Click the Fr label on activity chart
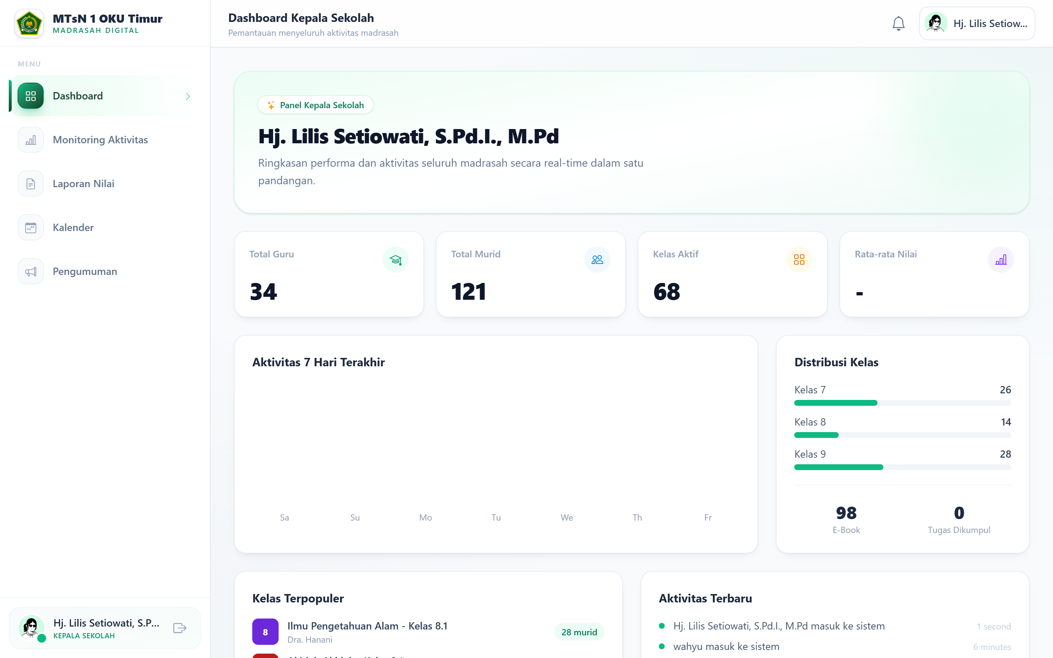Screen dimensions: 1053x658 point(708,517)
